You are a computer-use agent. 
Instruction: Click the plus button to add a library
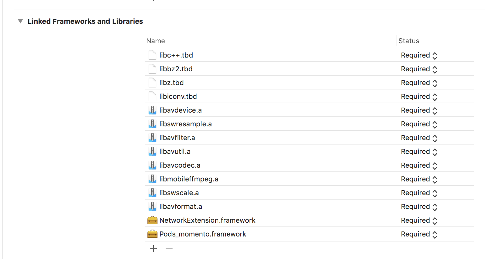[153, 249]
